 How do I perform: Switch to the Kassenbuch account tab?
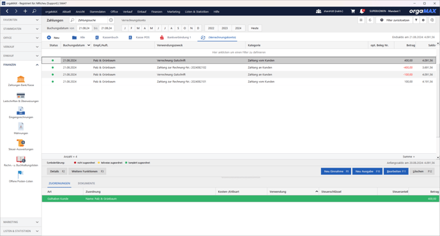[107, 37]
